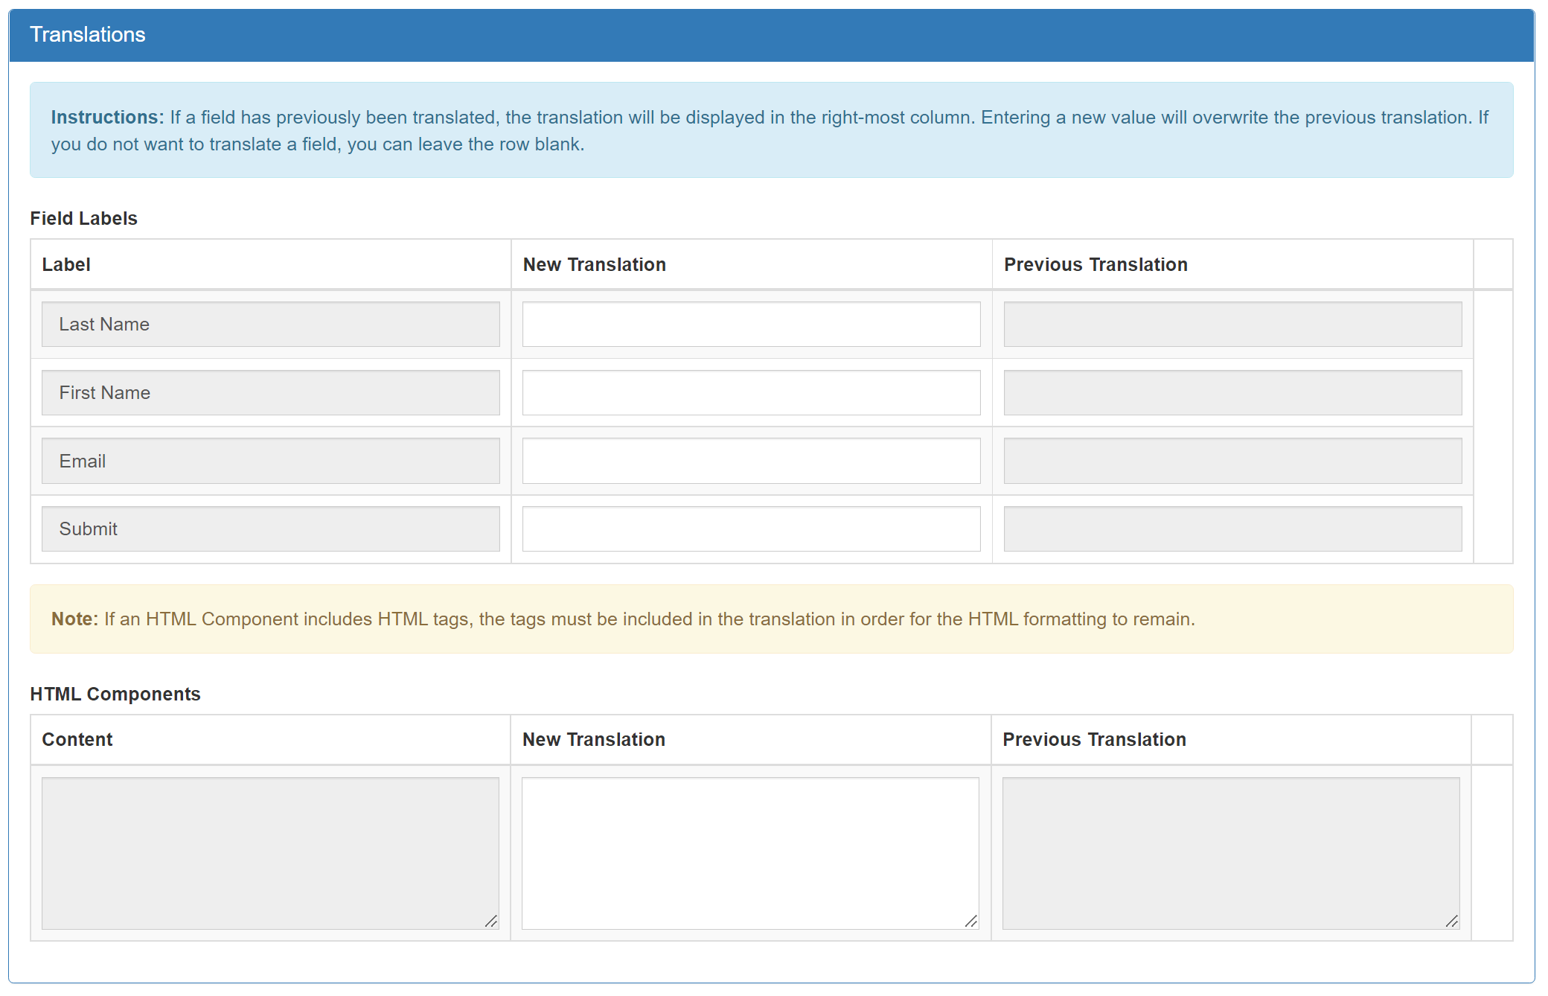Viewport: 1548px width, 996px height.
Task: Click Previous Translation box for First Name
Action: (x=1232, y=392)
